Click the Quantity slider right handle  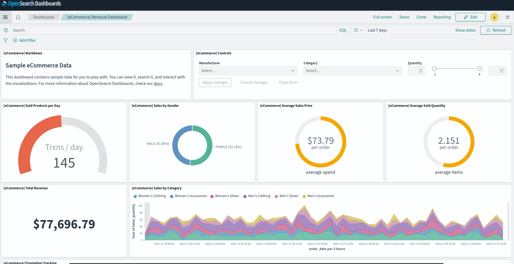(x=480, y=69)
